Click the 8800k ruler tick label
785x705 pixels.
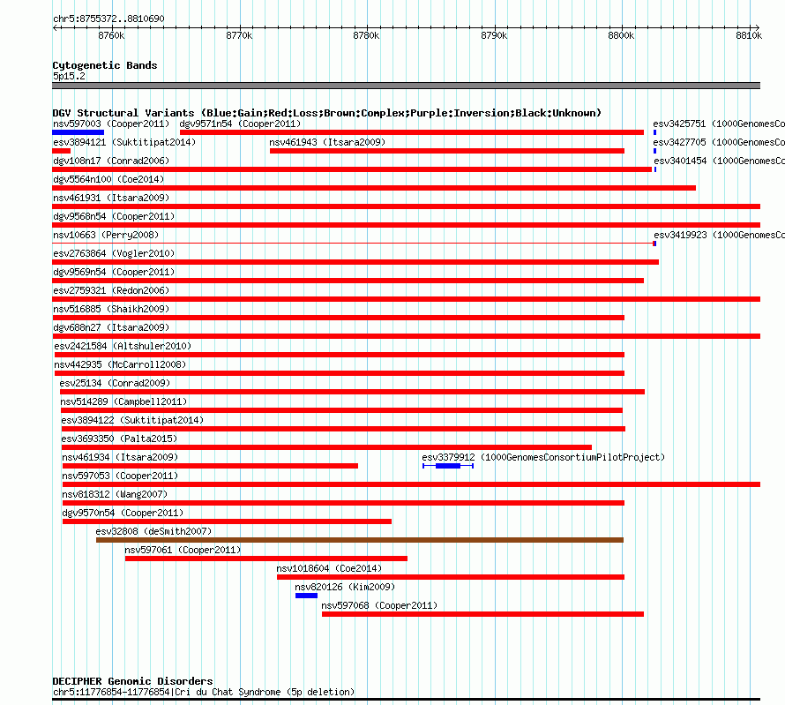[621, 35]
